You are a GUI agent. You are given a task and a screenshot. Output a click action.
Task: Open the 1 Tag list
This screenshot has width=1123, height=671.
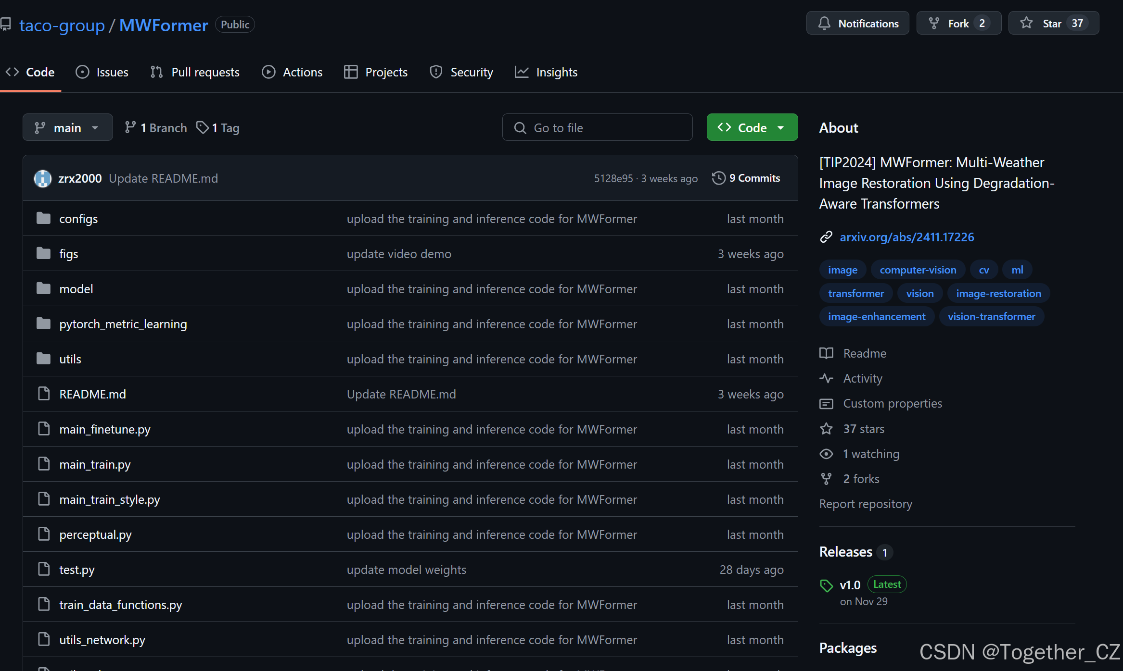click(218, 128)
